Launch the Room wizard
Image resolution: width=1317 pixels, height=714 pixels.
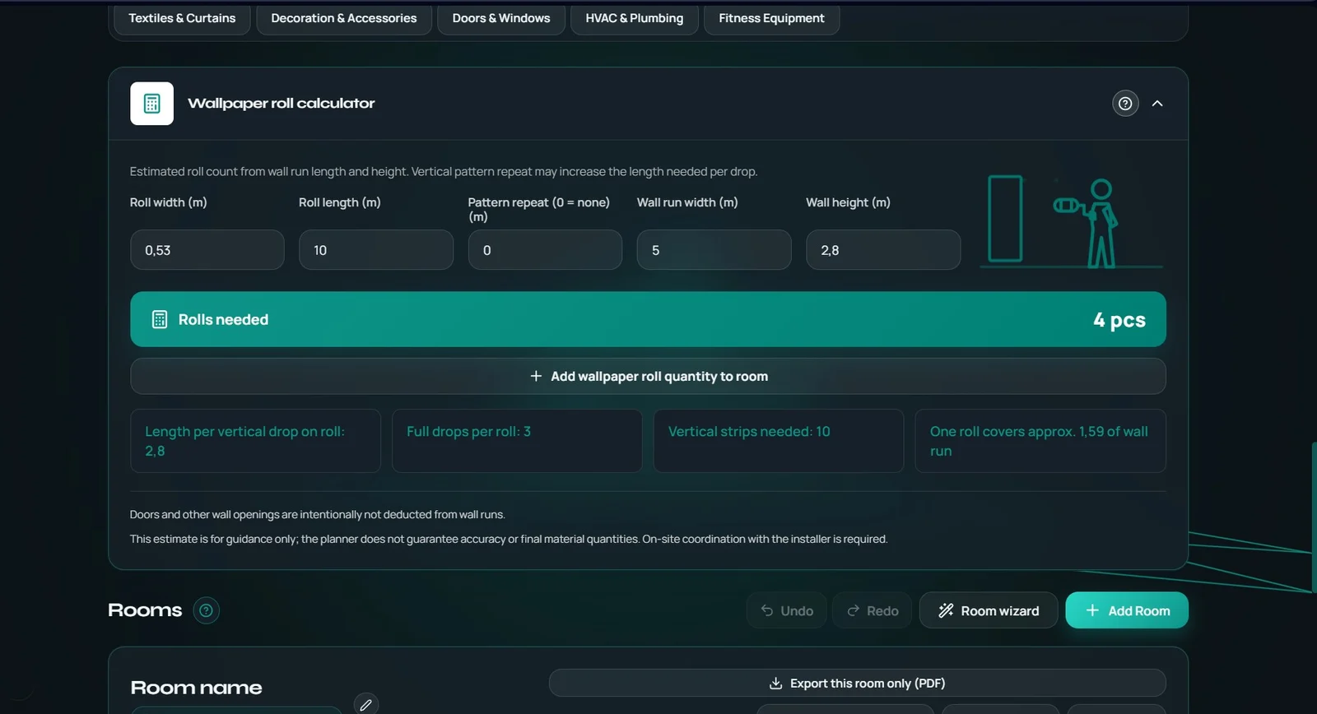(989, 610)
